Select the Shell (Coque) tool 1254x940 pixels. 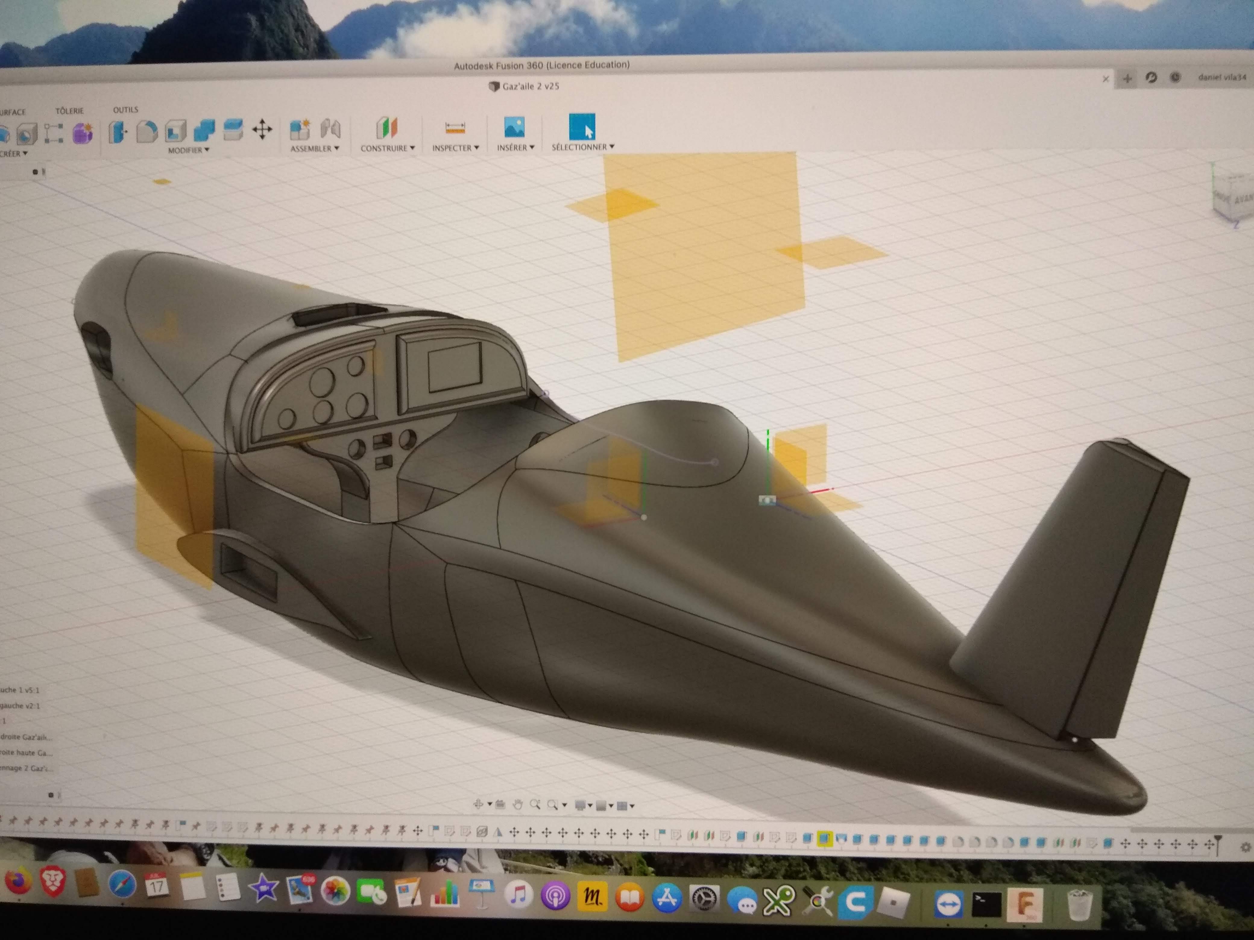point(176,131)
